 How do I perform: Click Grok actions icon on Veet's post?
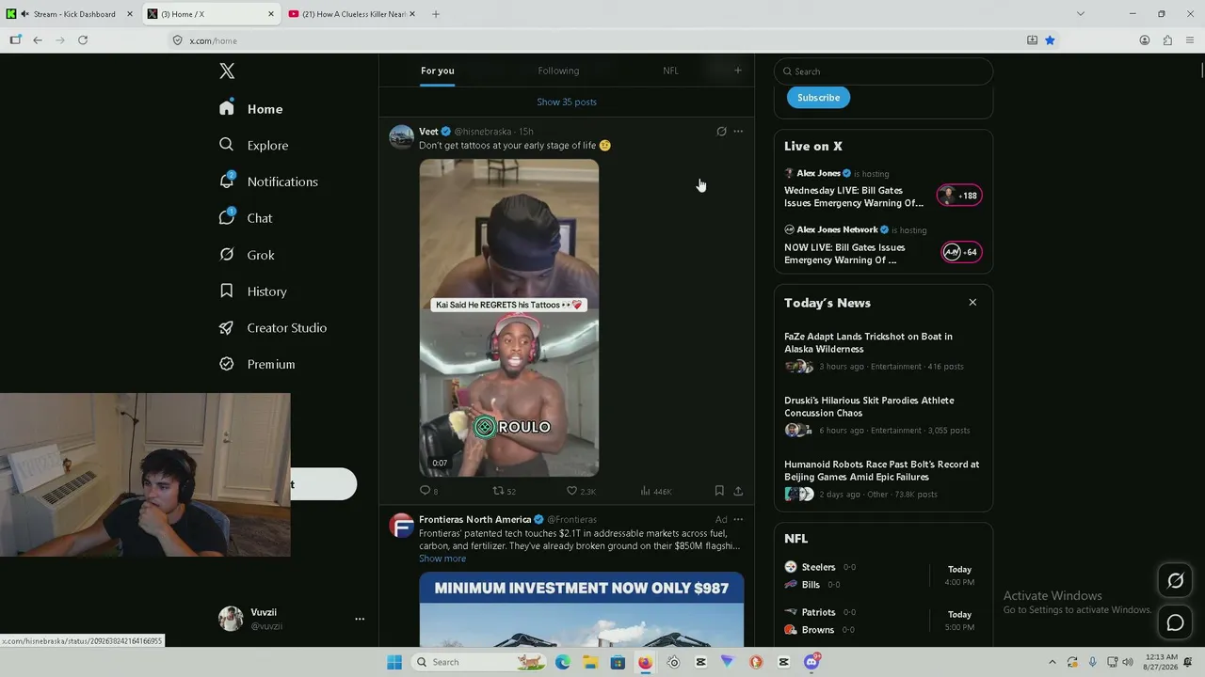[x=721, y=132]
